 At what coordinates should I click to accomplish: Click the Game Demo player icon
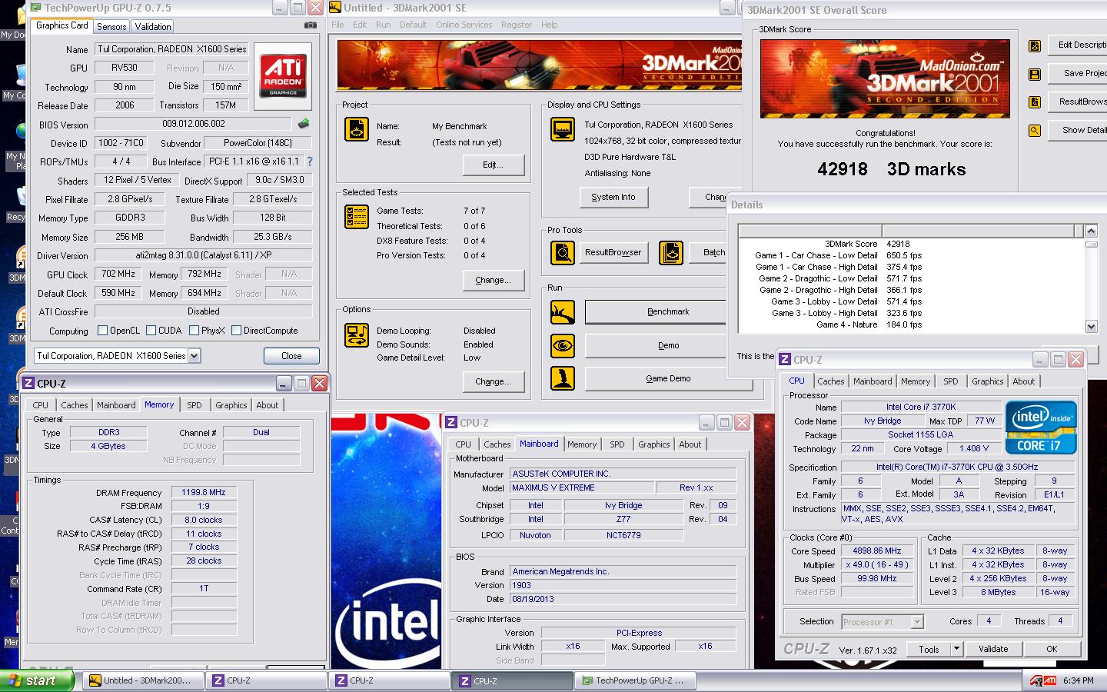[x=563, y=378]
